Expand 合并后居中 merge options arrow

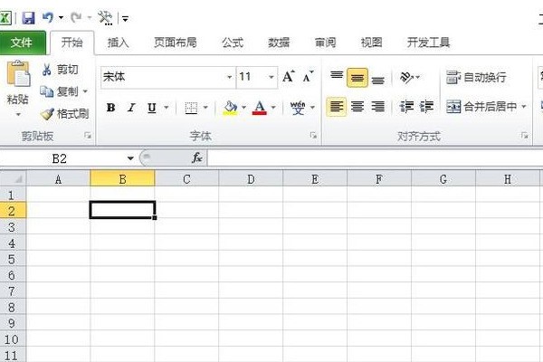pos(524,107)
